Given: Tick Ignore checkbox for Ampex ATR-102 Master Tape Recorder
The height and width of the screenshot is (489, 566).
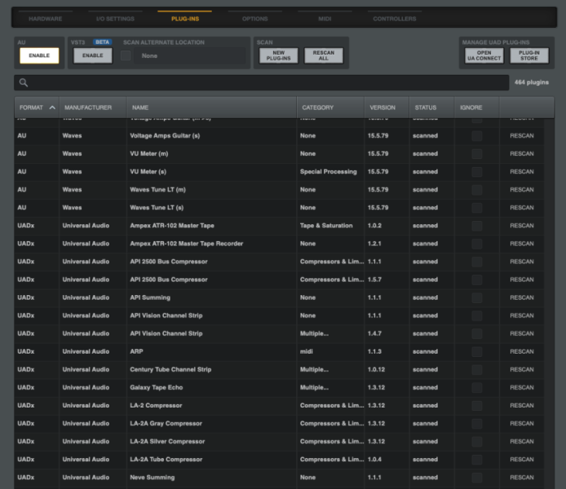Looking at the screenshot, I should pos(477,244).
